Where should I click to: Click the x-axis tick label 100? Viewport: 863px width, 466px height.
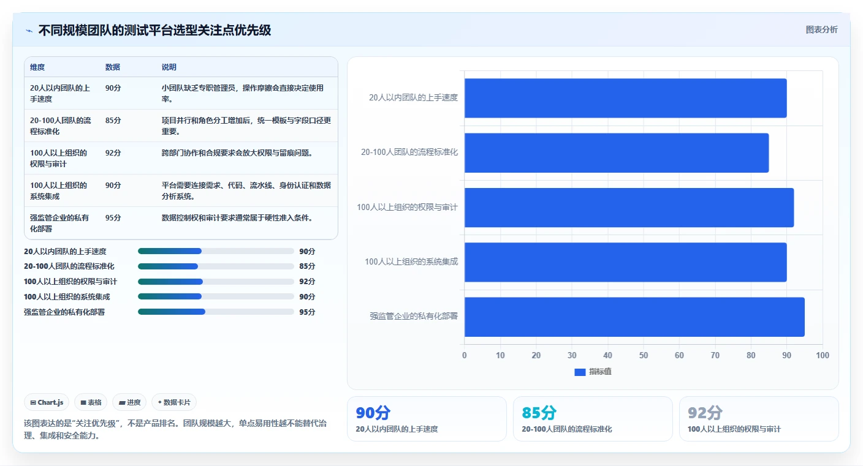coord(823,355)
